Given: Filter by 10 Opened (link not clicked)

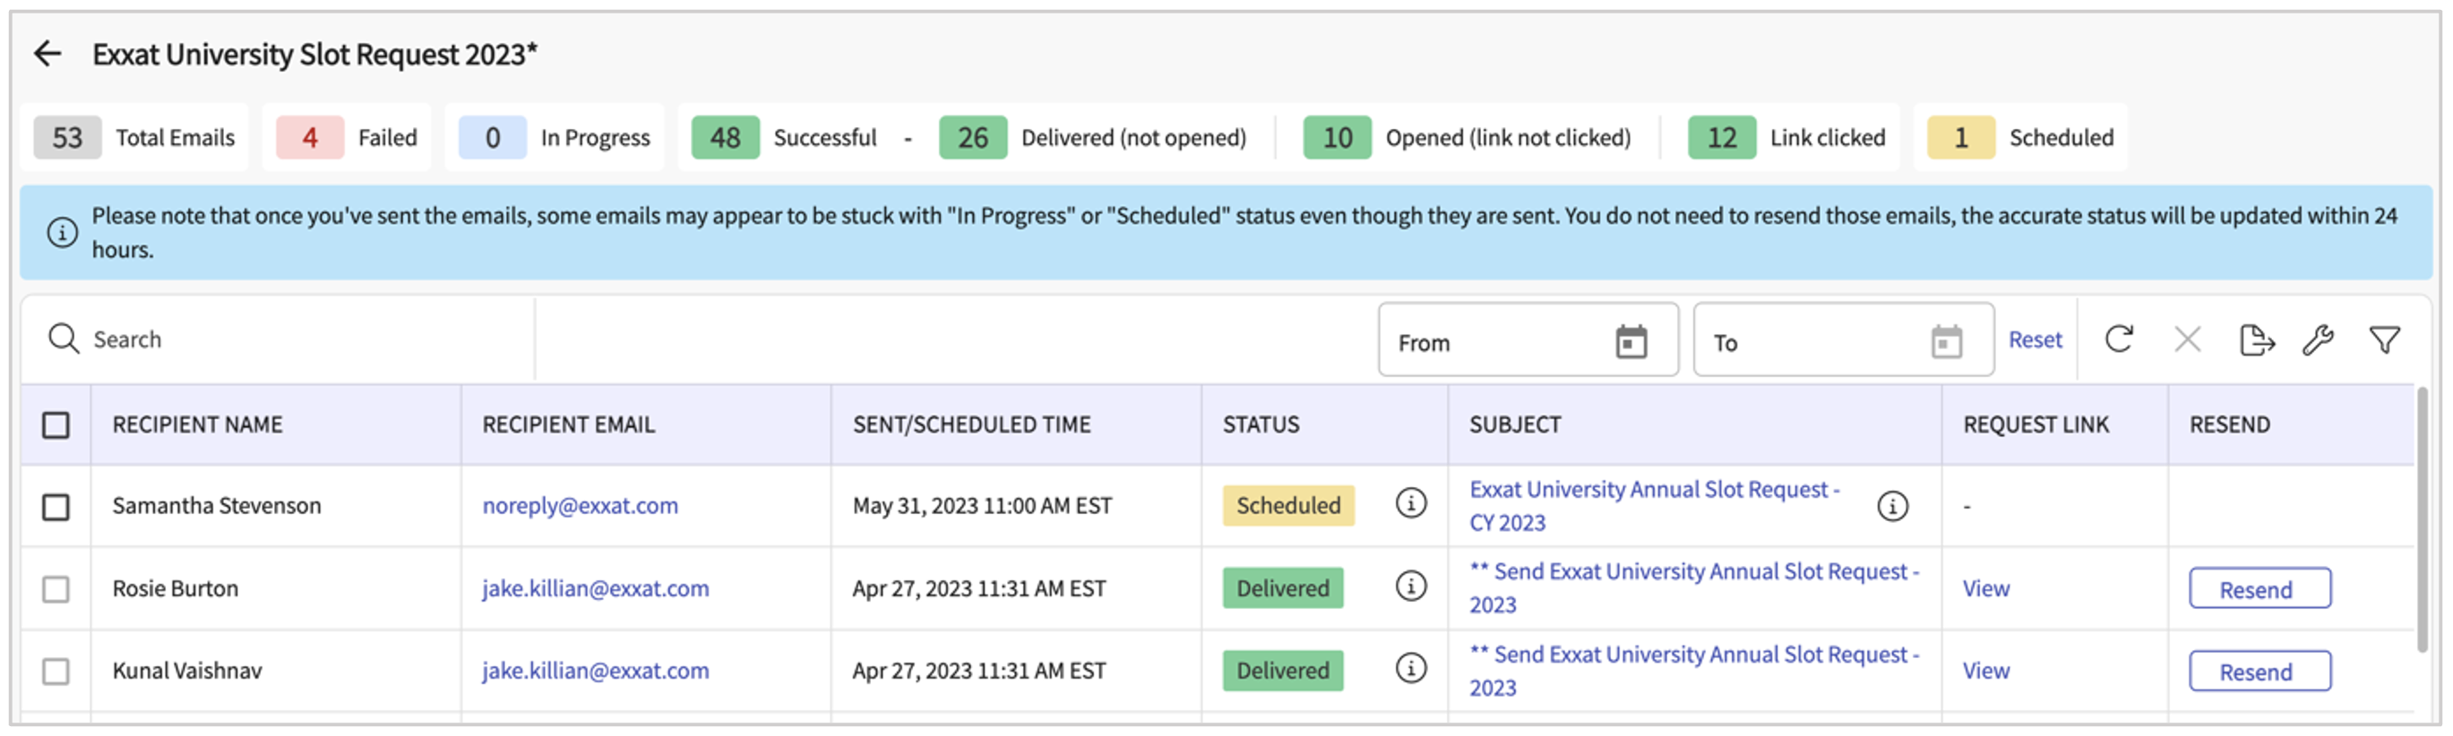Looking at the screenshot, I should pos(1467,138).
